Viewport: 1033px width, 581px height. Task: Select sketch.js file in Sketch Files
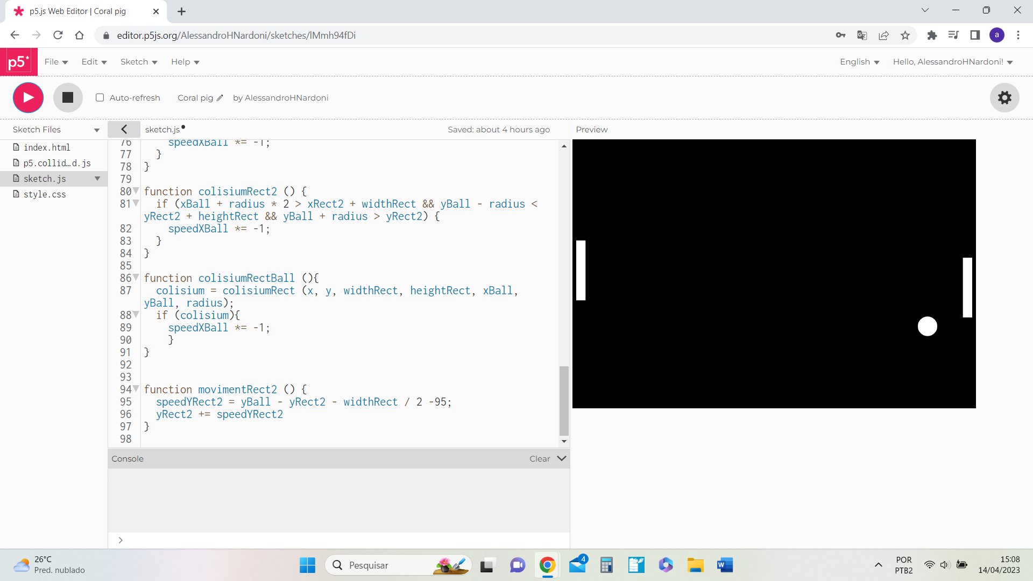pos(45,178)
